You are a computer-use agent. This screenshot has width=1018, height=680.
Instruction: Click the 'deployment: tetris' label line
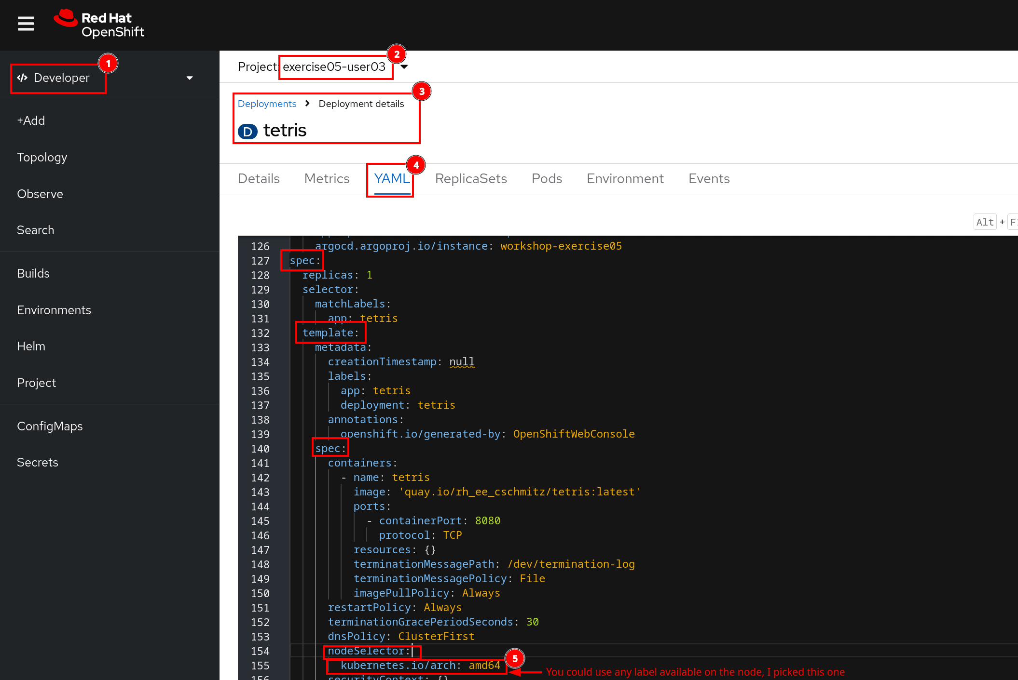click(398, 405)
